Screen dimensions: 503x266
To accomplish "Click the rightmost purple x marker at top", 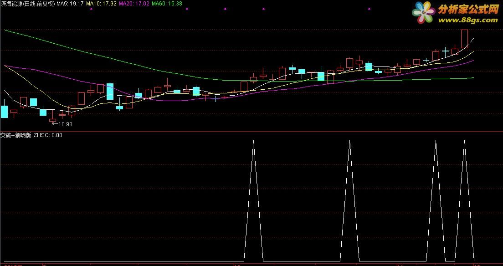I will pos(369,9).
